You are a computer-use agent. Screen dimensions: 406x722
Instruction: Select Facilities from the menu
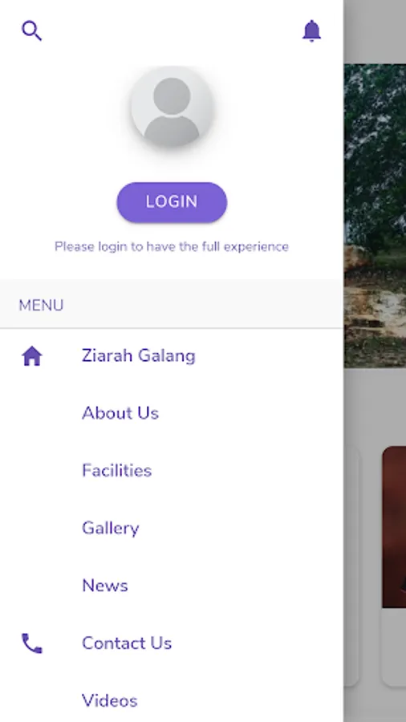116,471
